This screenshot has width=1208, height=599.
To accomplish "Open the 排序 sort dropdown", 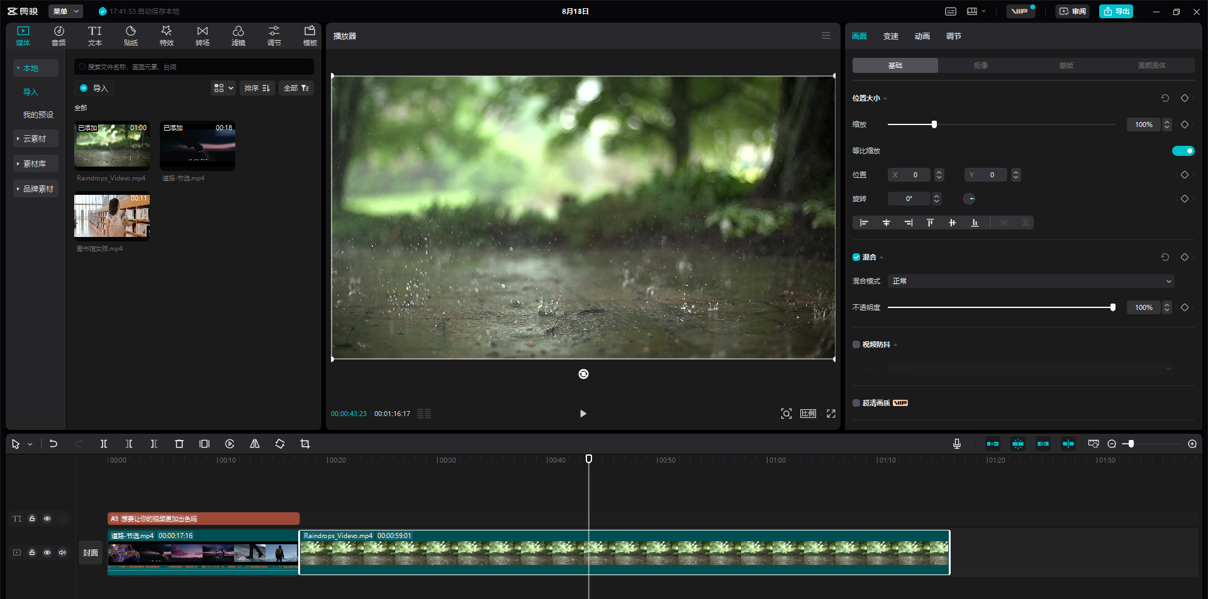I will pos(257,88).
